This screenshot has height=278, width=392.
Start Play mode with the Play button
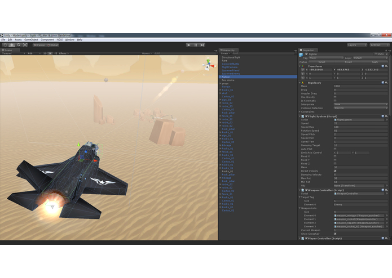(189, 45)
